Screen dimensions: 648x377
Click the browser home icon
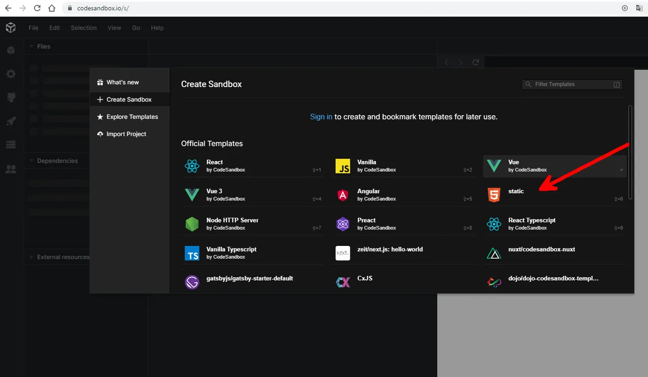52,8
